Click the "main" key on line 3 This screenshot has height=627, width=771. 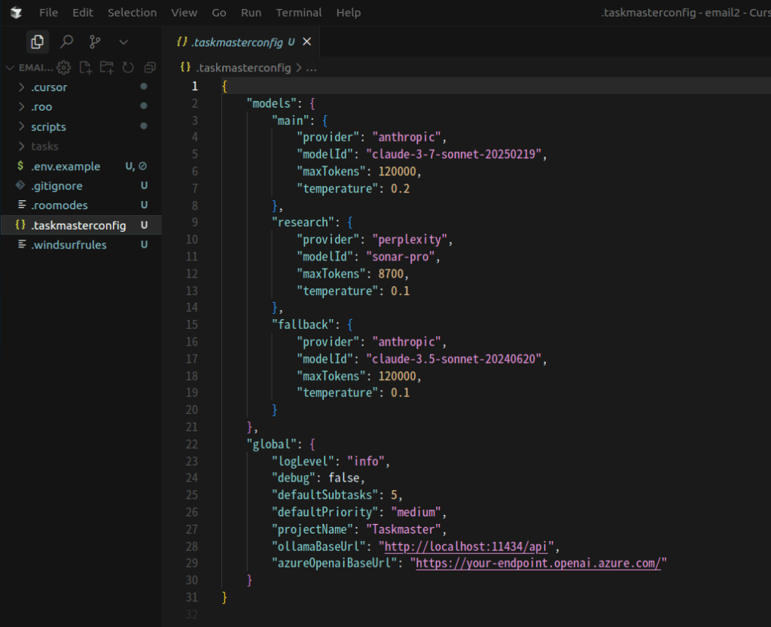(290, 120)
